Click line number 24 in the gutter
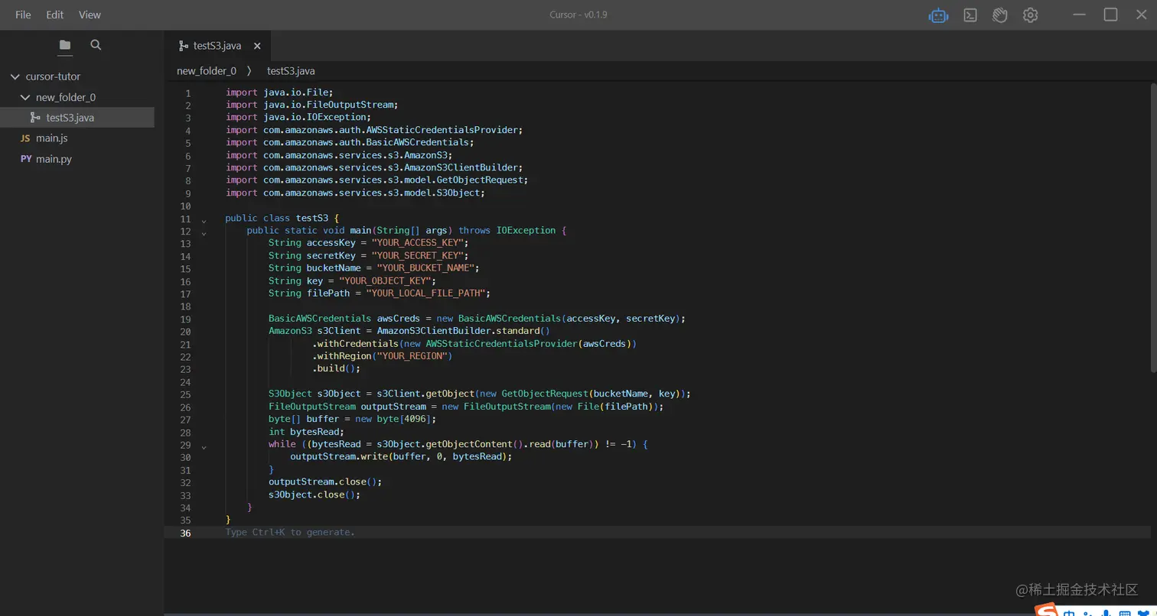 (x=185, y=382)
